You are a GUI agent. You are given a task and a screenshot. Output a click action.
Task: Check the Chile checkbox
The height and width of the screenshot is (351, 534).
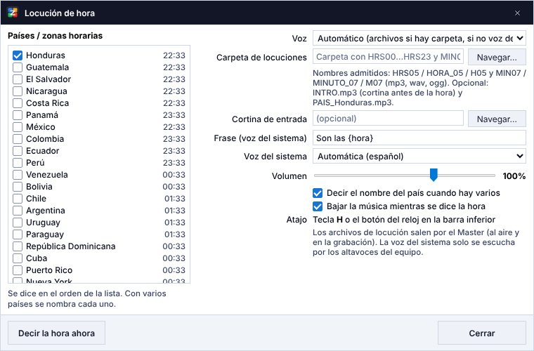(18, 199)
